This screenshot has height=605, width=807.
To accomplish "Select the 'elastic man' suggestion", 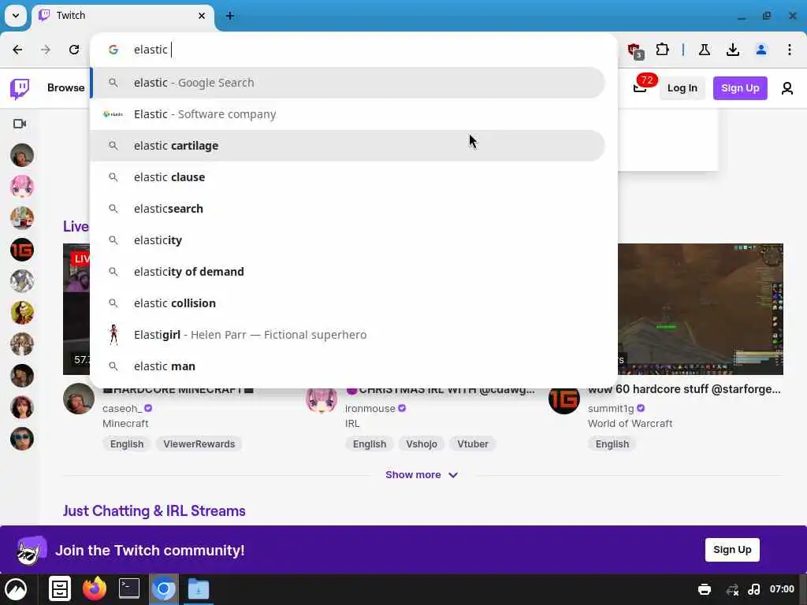I will pos(348,366).
